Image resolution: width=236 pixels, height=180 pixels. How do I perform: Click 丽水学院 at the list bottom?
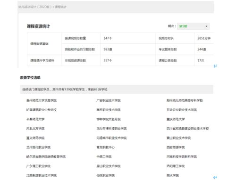pos(173,175)
